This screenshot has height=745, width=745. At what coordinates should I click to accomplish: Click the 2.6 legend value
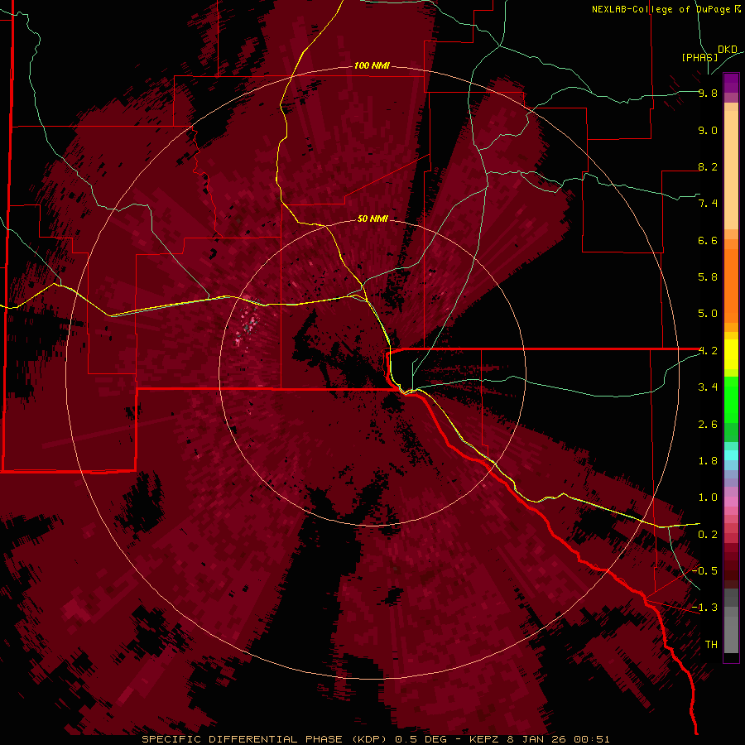click(708, 425)
